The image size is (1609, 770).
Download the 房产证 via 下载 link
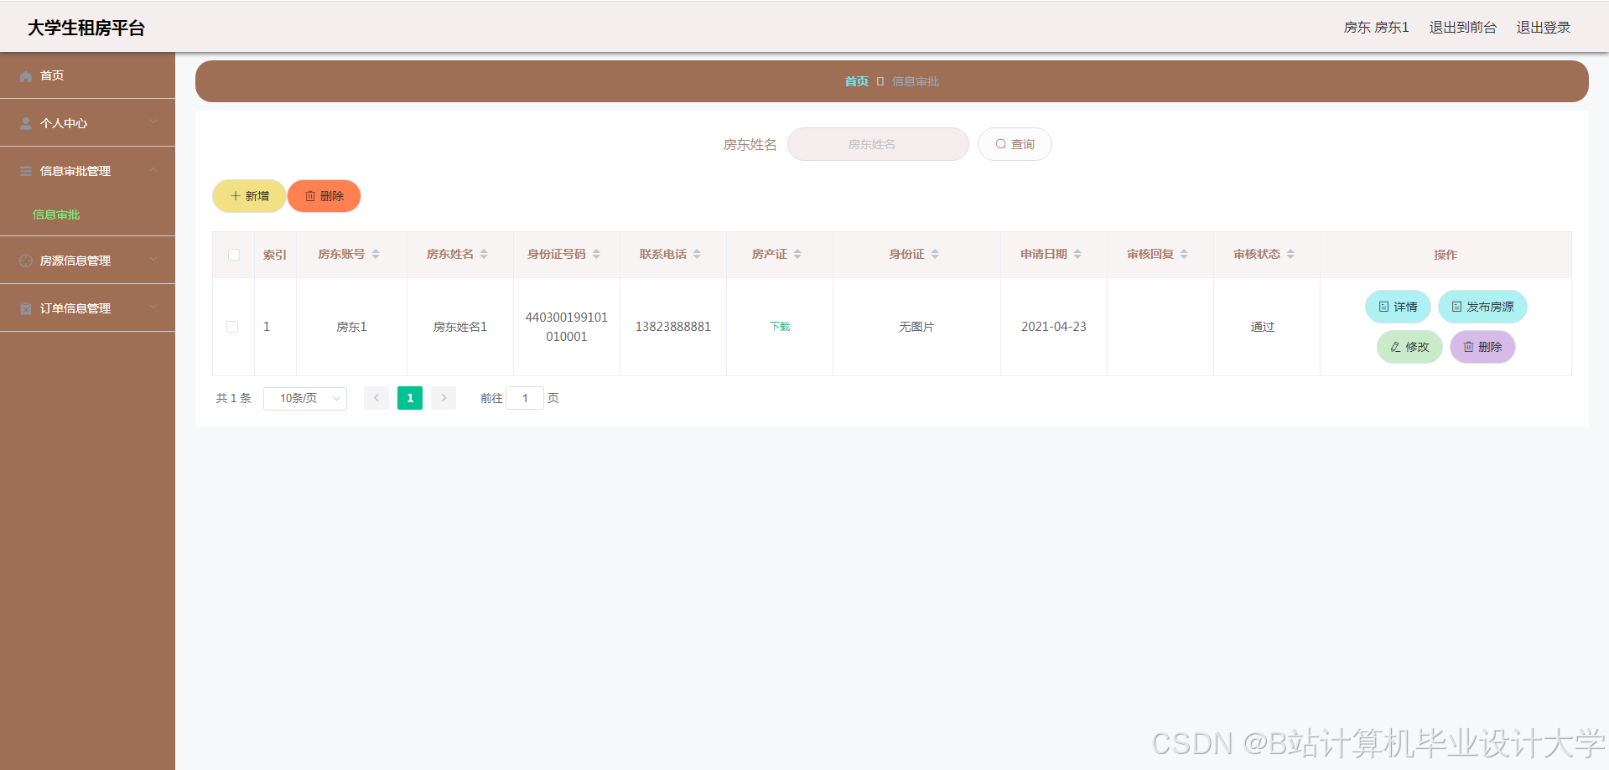pyautogui.click(x=780, y=327)
